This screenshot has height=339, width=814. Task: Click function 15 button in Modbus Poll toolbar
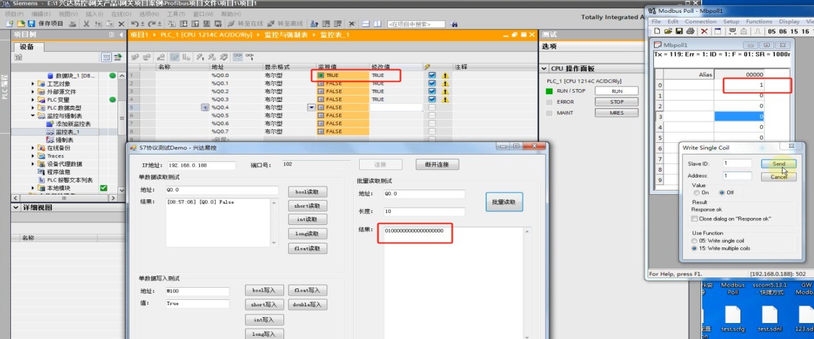point(795,31)
